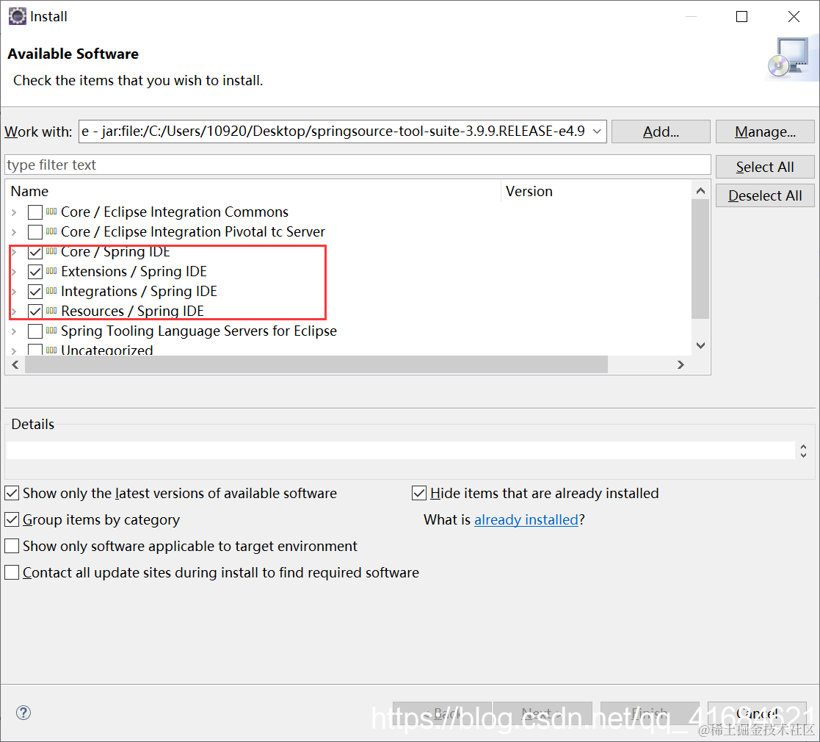This screenshot has height=742, width=820.
Task: Select the Core / Spring IDE row text
Action: point(115,252)
